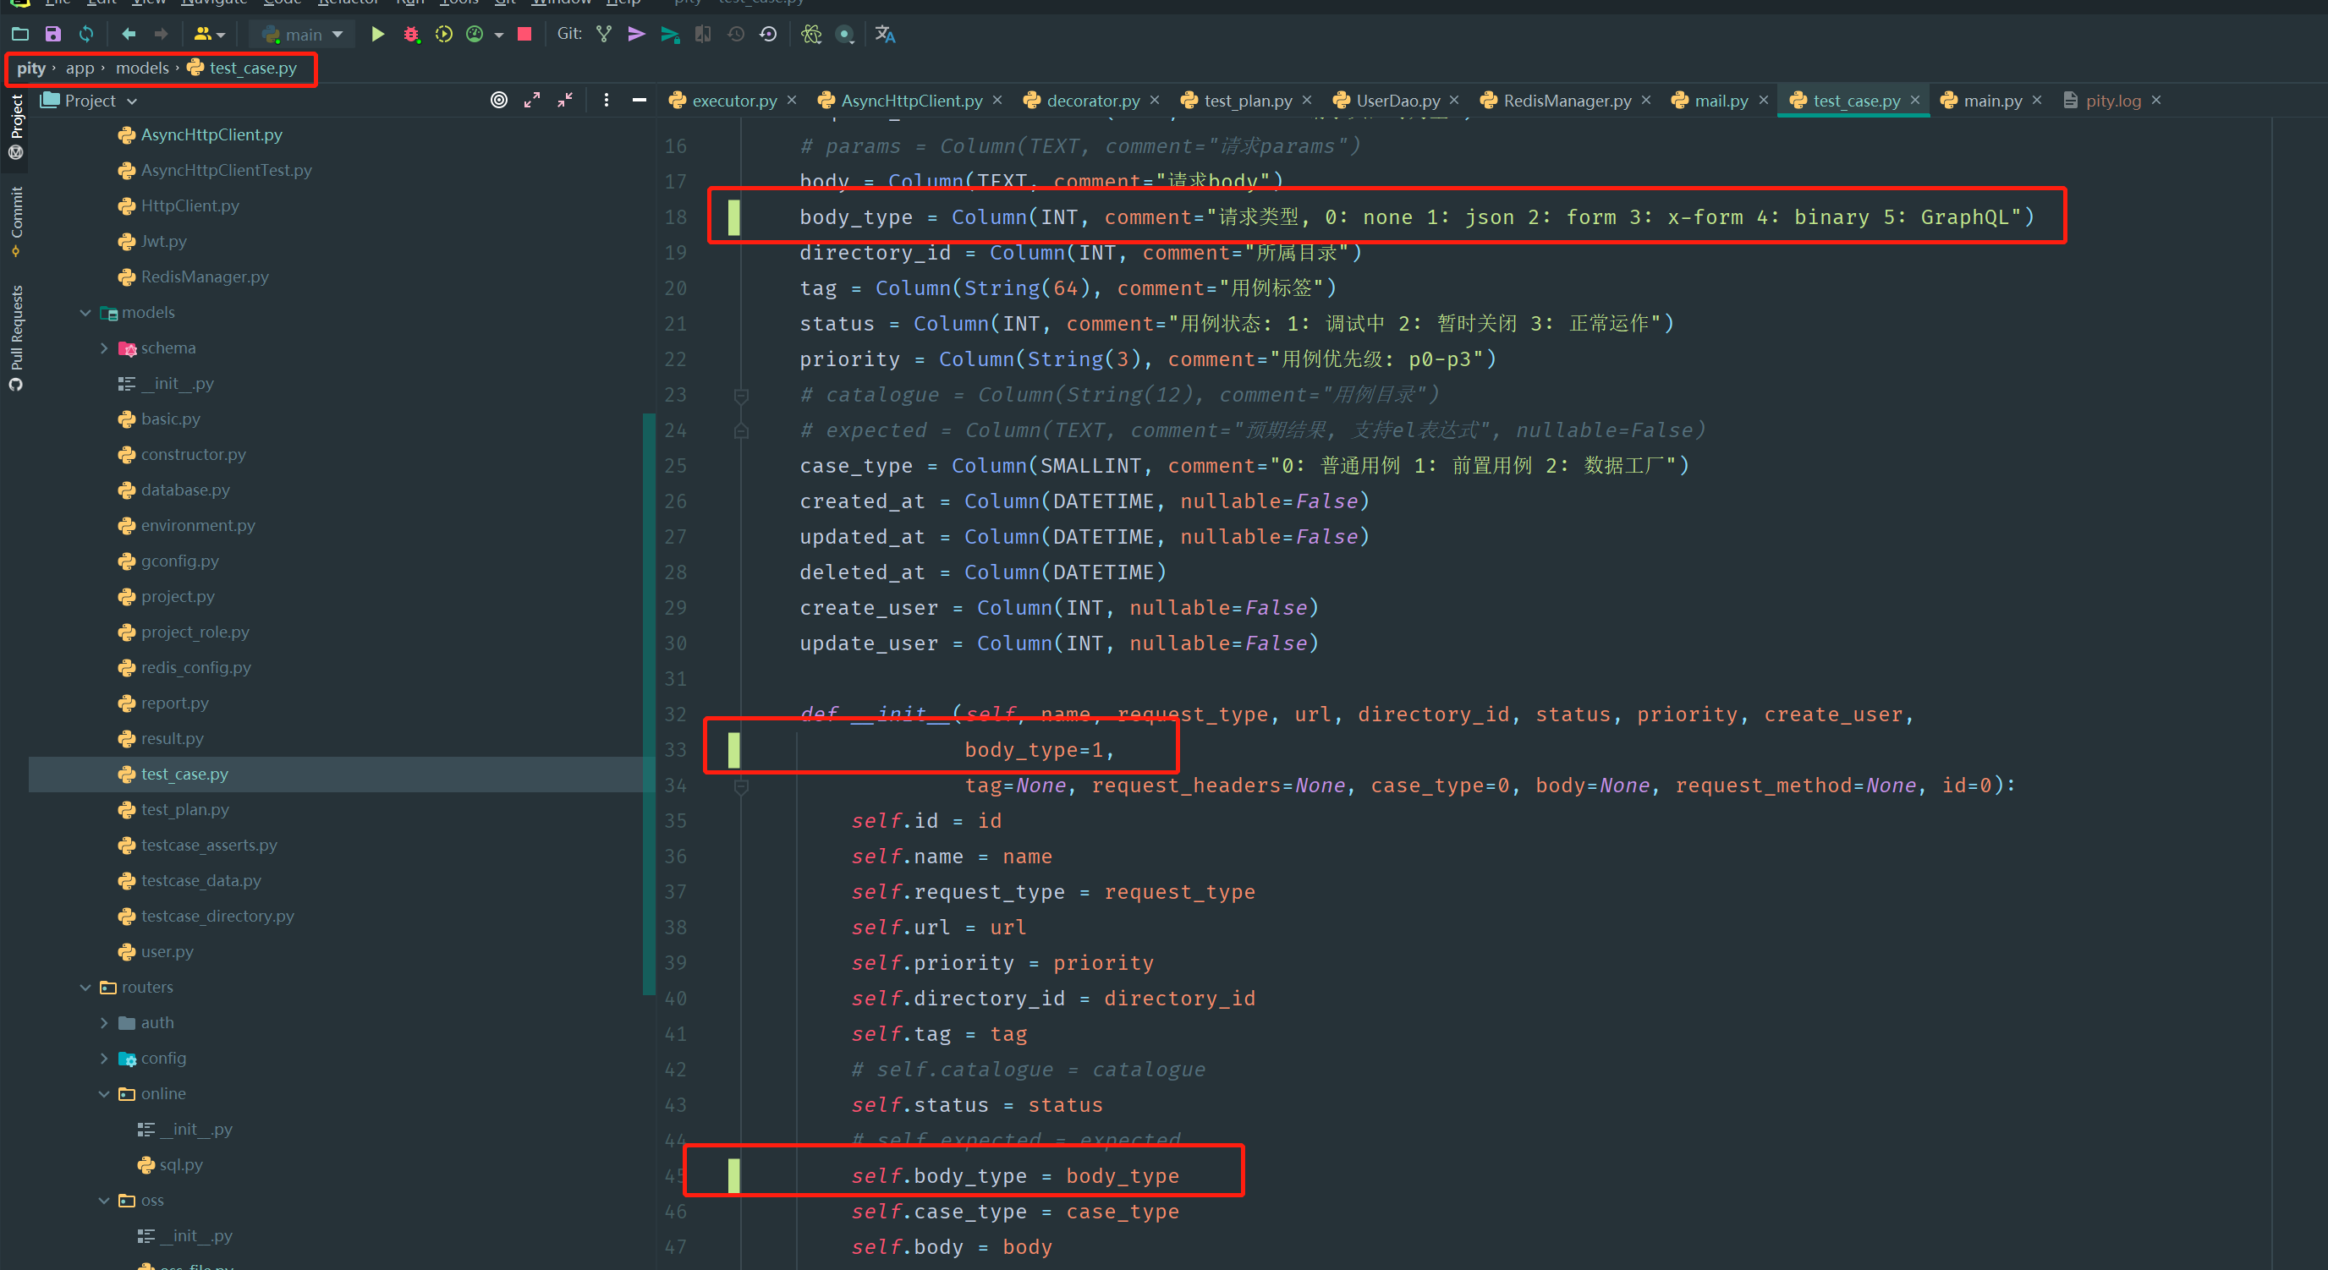Toggle the Pull Requests tool window
Screen dimensions: 2328x1270
[x=16, y=336]
